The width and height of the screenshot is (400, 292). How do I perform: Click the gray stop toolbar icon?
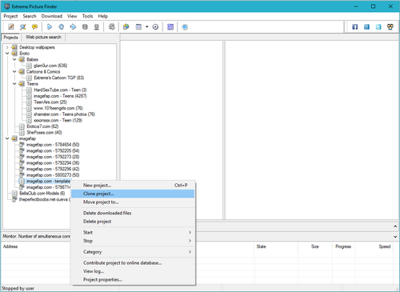[85, 26]
